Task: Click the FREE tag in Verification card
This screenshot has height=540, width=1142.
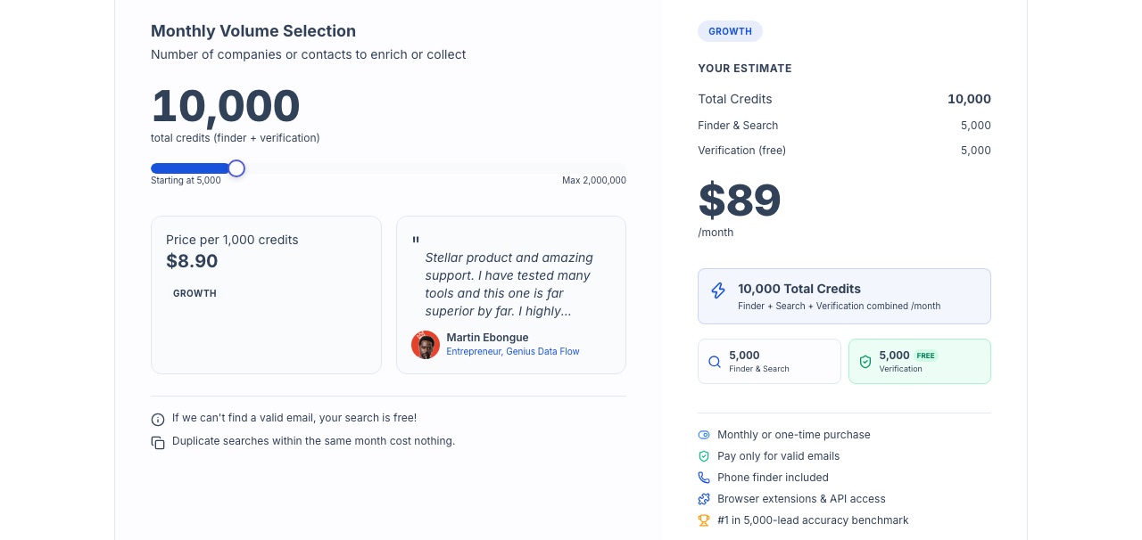Action: 926,356
